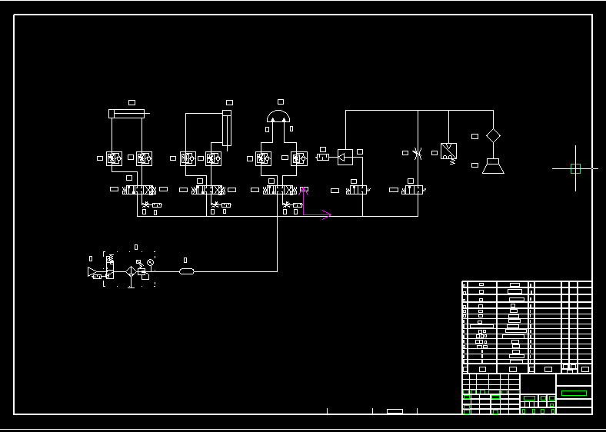606x432 pixels.
Task: Select the label box on the bottom border
Action: coord(395,411)
